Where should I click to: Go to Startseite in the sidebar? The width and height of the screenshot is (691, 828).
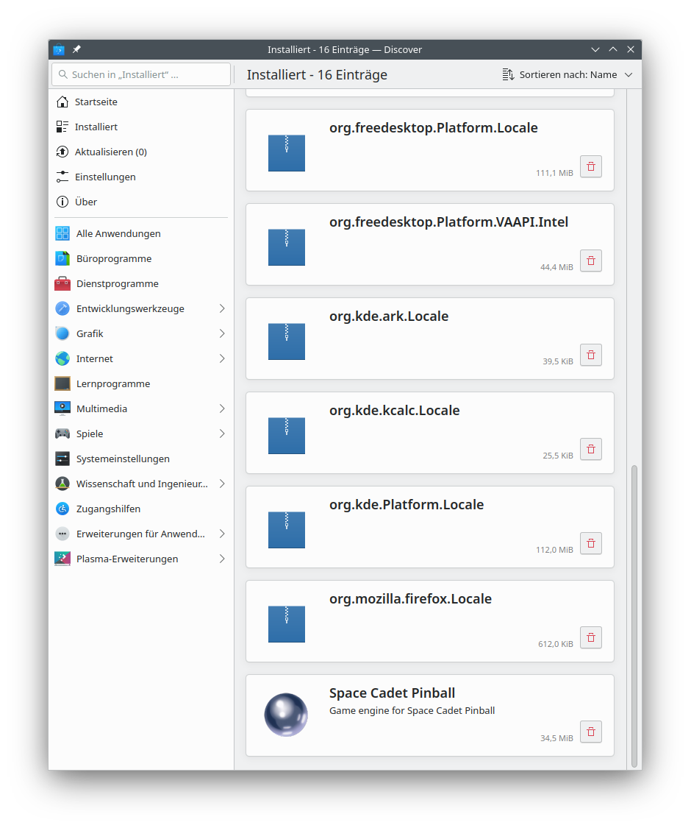click(96, 102)
